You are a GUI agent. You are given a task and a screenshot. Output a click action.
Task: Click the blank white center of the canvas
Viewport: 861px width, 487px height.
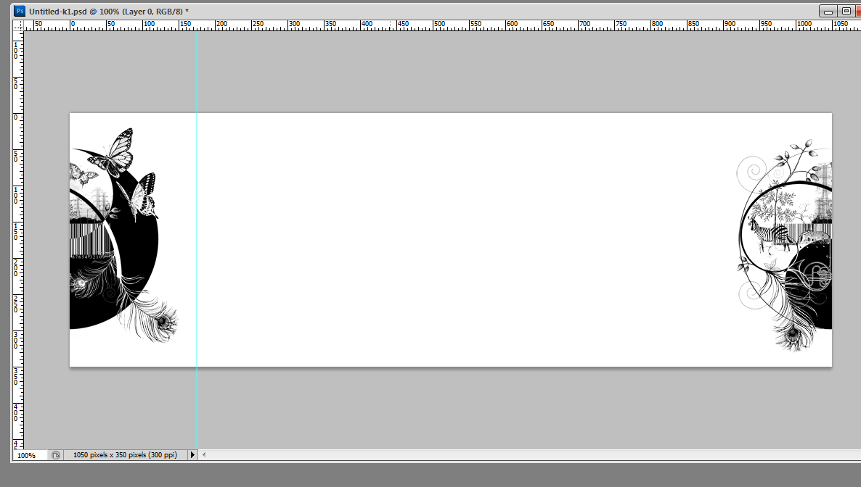(450, 239)
